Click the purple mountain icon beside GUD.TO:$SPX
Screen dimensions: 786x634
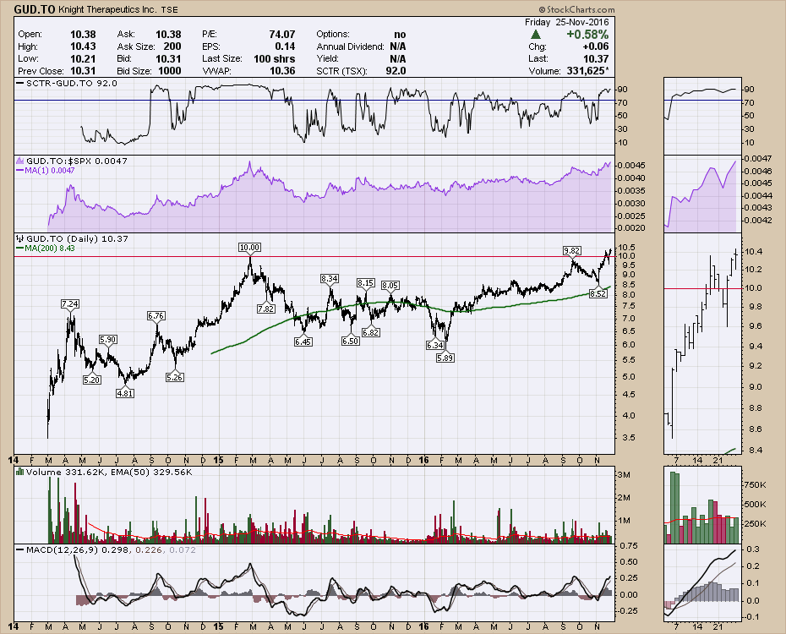(21, 160)
